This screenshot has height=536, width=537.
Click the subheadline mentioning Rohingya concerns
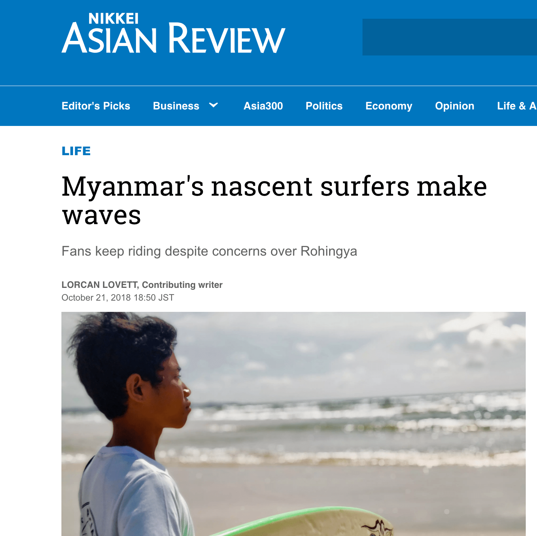[x=209, y=251]
